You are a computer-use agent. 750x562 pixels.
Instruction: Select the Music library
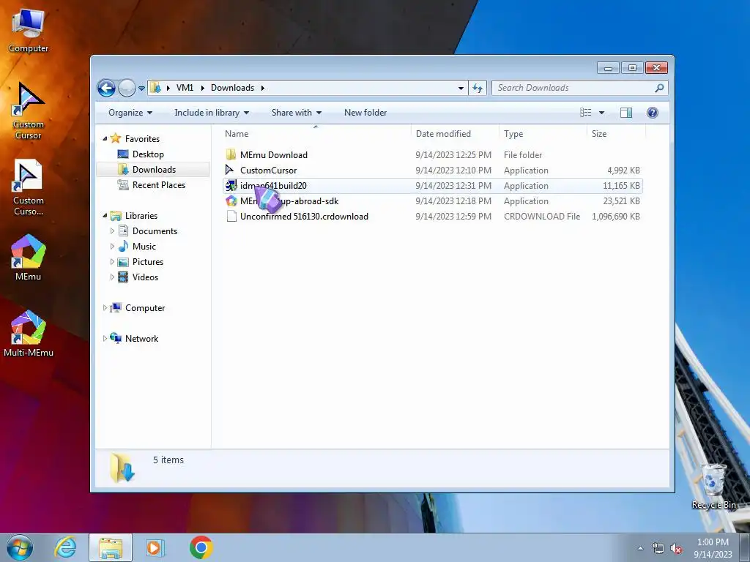point(144,247)
